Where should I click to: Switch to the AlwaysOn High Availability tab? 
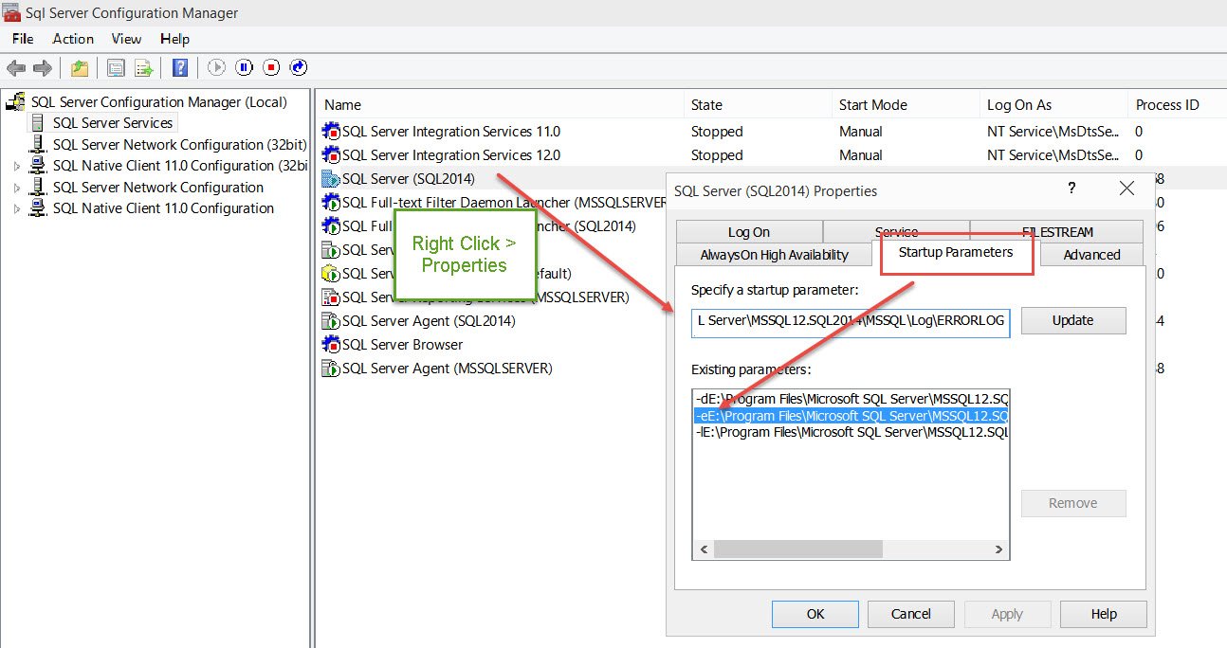774,255
